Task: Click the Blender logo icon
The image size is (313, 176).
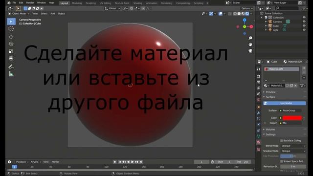Action: point(9,3)
